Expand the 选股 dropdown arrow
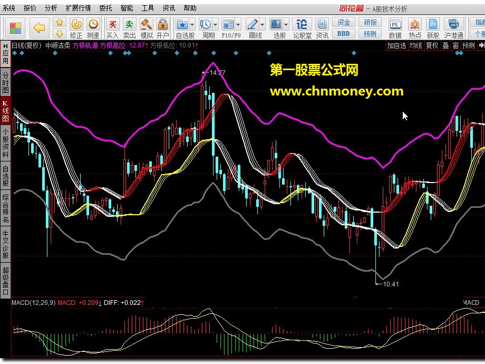The width and height of the screenshot is (485, 364). pos(286,24)
